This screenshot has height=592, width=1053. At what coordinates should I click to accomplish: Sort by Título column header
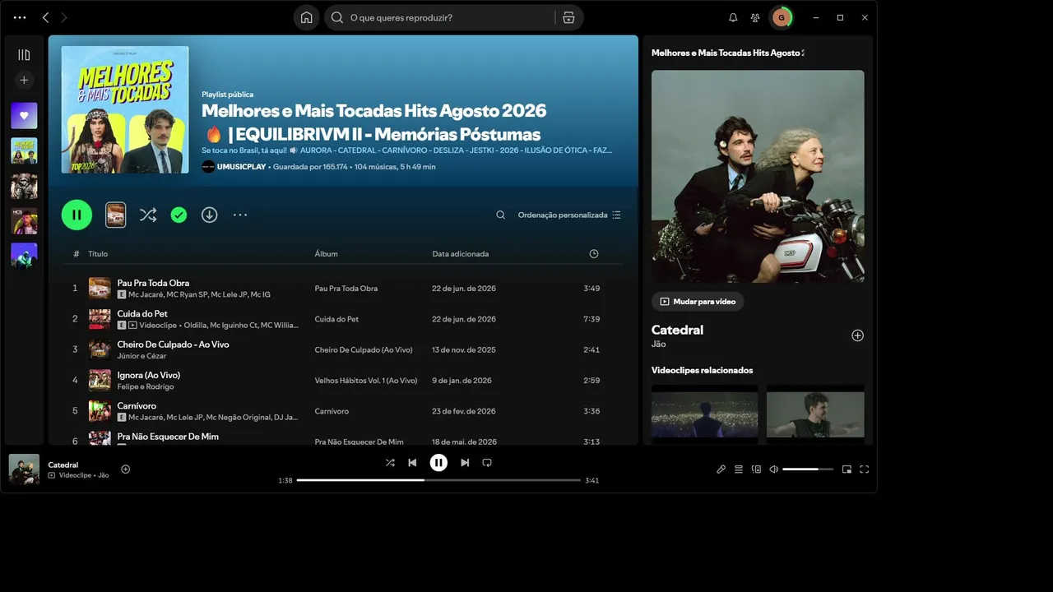tap(98, 254)
